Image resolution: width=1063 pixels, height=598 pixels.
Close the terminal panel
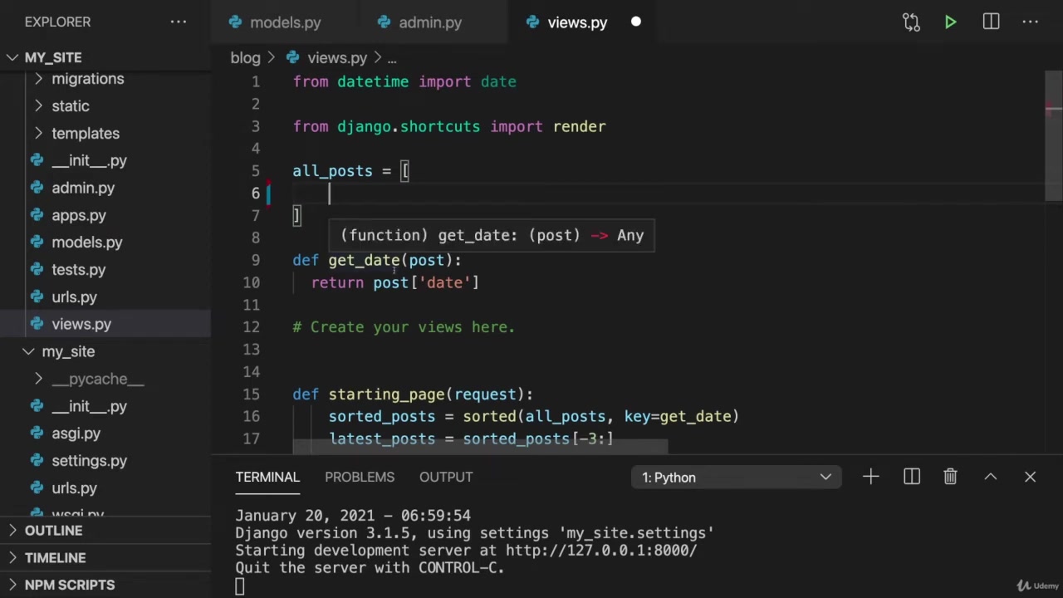click(x=1030, y=477)
